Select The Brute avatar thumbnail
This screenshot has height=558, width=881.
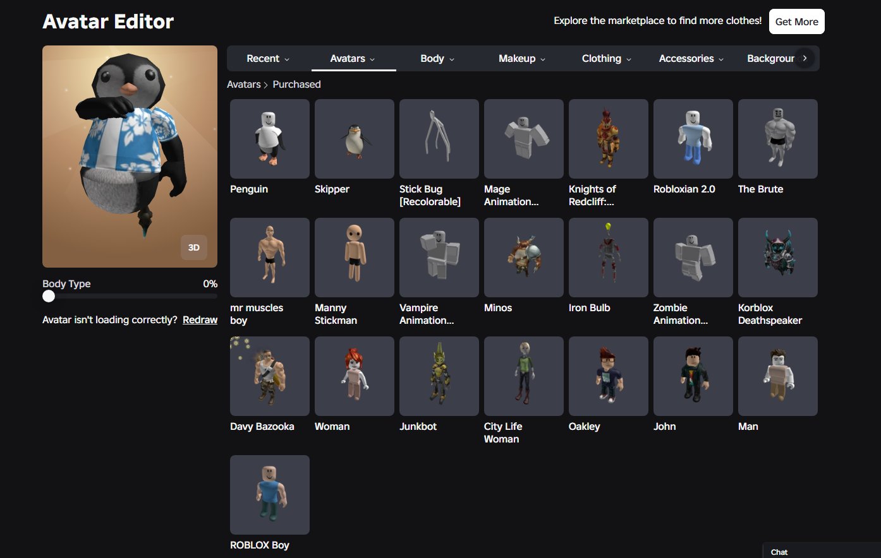pyautogui.click(x=778, y=139)
